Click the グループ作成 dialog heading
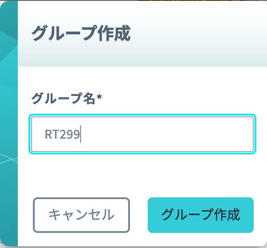The width and height of the screenshot is (267, 248). [81, 33]
